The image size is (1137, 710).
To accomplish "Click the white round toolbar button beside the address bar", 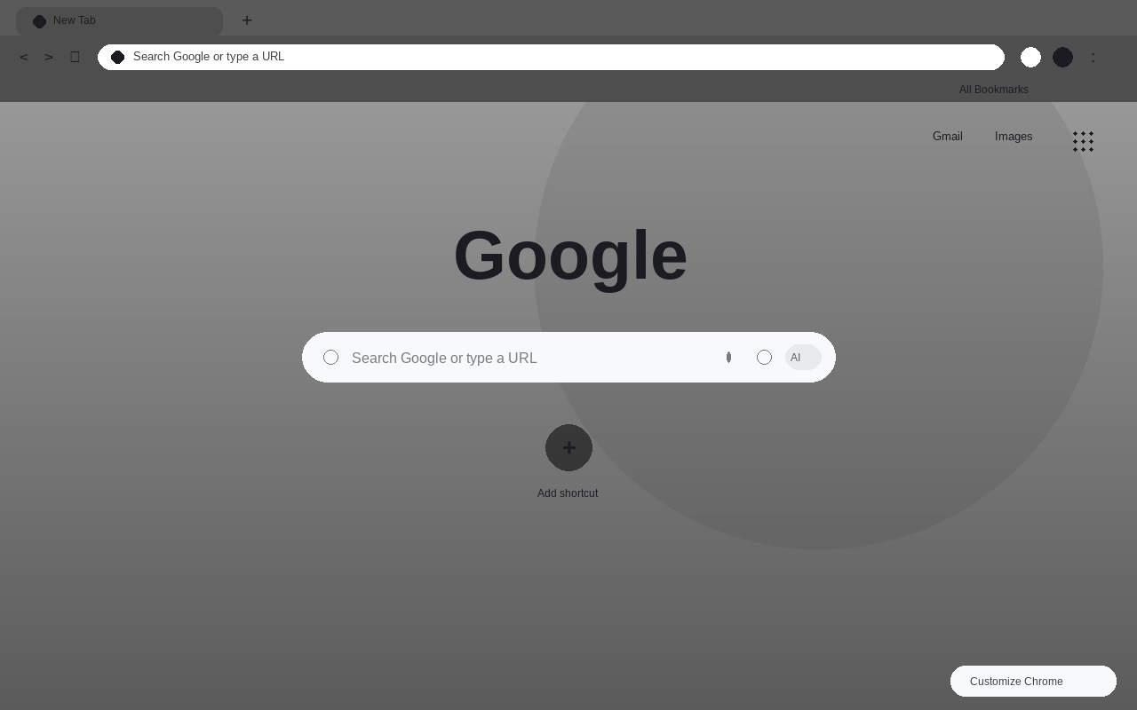I will [x=1030, y=58].
